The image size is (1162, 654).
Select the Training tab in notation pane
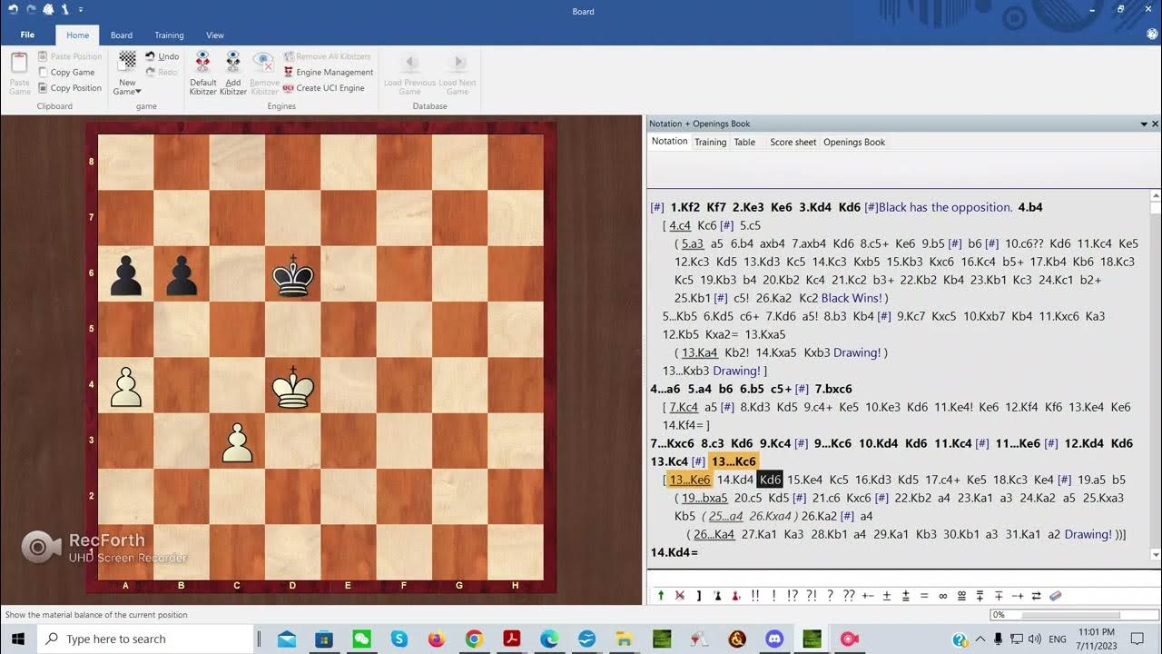(710, 143)
